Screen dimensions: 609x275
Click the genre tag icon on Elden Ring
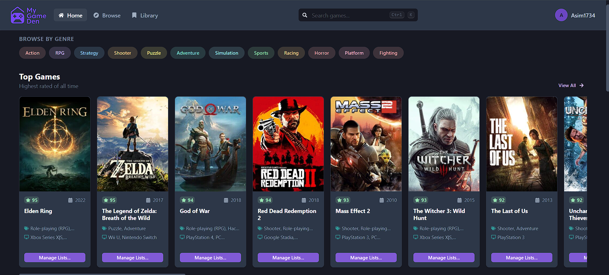[x=26, y=229]
